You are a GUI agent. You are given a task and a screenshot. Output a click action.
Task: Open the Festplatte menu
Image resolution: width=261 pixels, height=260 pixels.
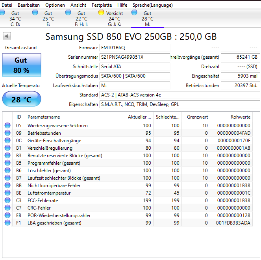coord(102,5)
